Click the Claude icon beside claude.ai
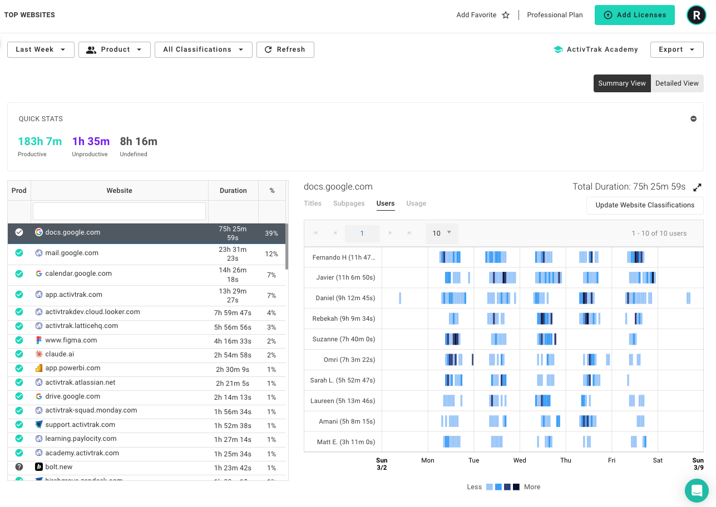Image resolution: width=716 pixels, height=507 pixels. (x=39, y=354)
